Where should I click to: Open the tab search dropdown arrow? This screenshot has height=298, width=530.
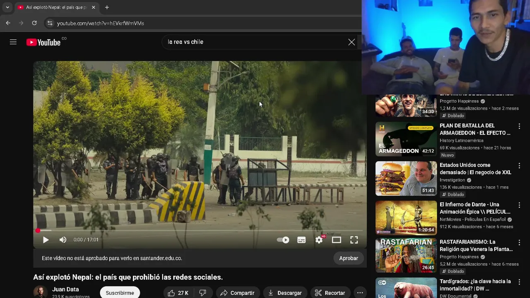(x=7, y=7)
